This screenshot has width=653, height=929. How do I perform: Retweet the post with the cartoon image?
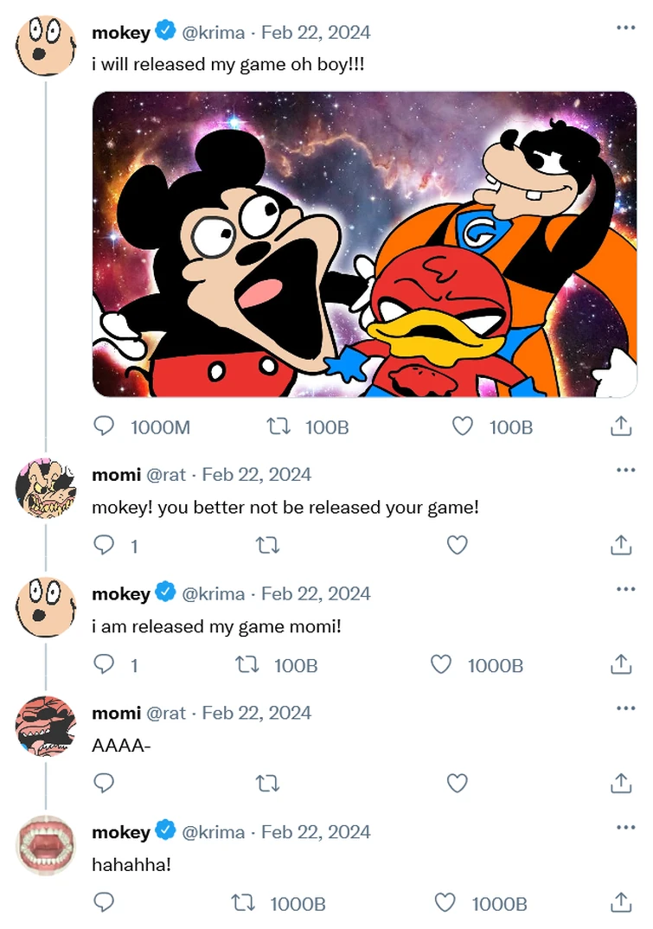pyautogui.click(x=278, y=426)
